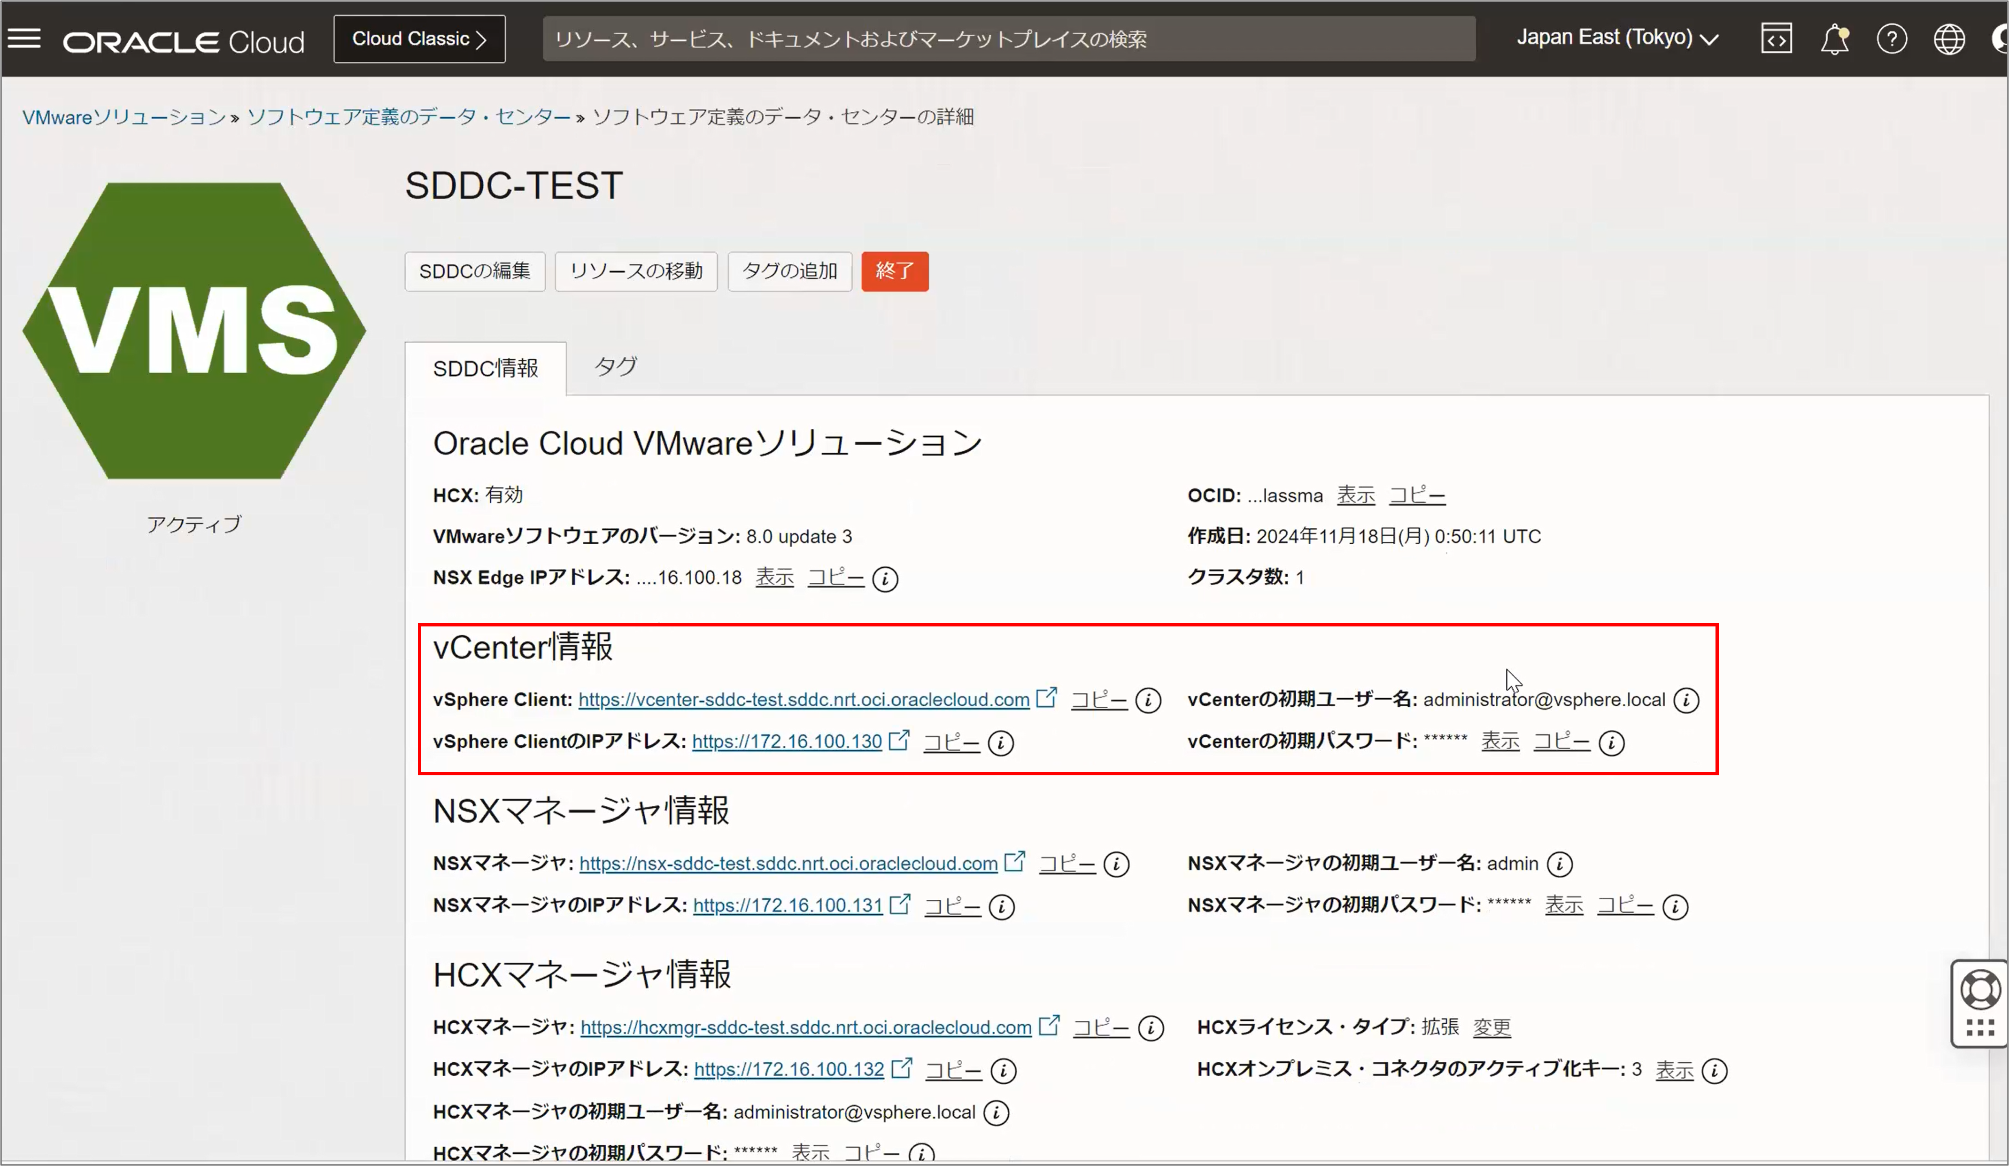Viewport: 2009px width, 1166px height.
Task: Open the Cloud Shell developer tools icon
Action: pyautogui.click(x=1776, y=38)
